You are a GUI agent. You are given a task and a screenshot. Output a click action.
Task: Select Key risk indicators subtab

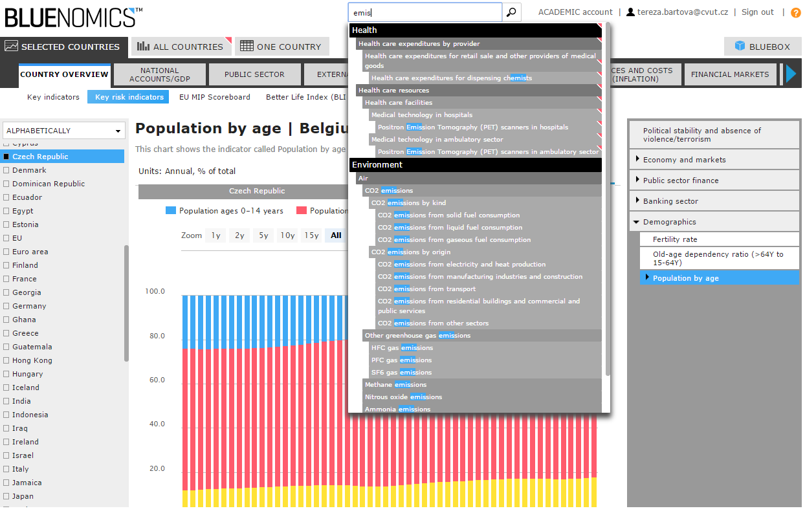(x=129, y=97)
